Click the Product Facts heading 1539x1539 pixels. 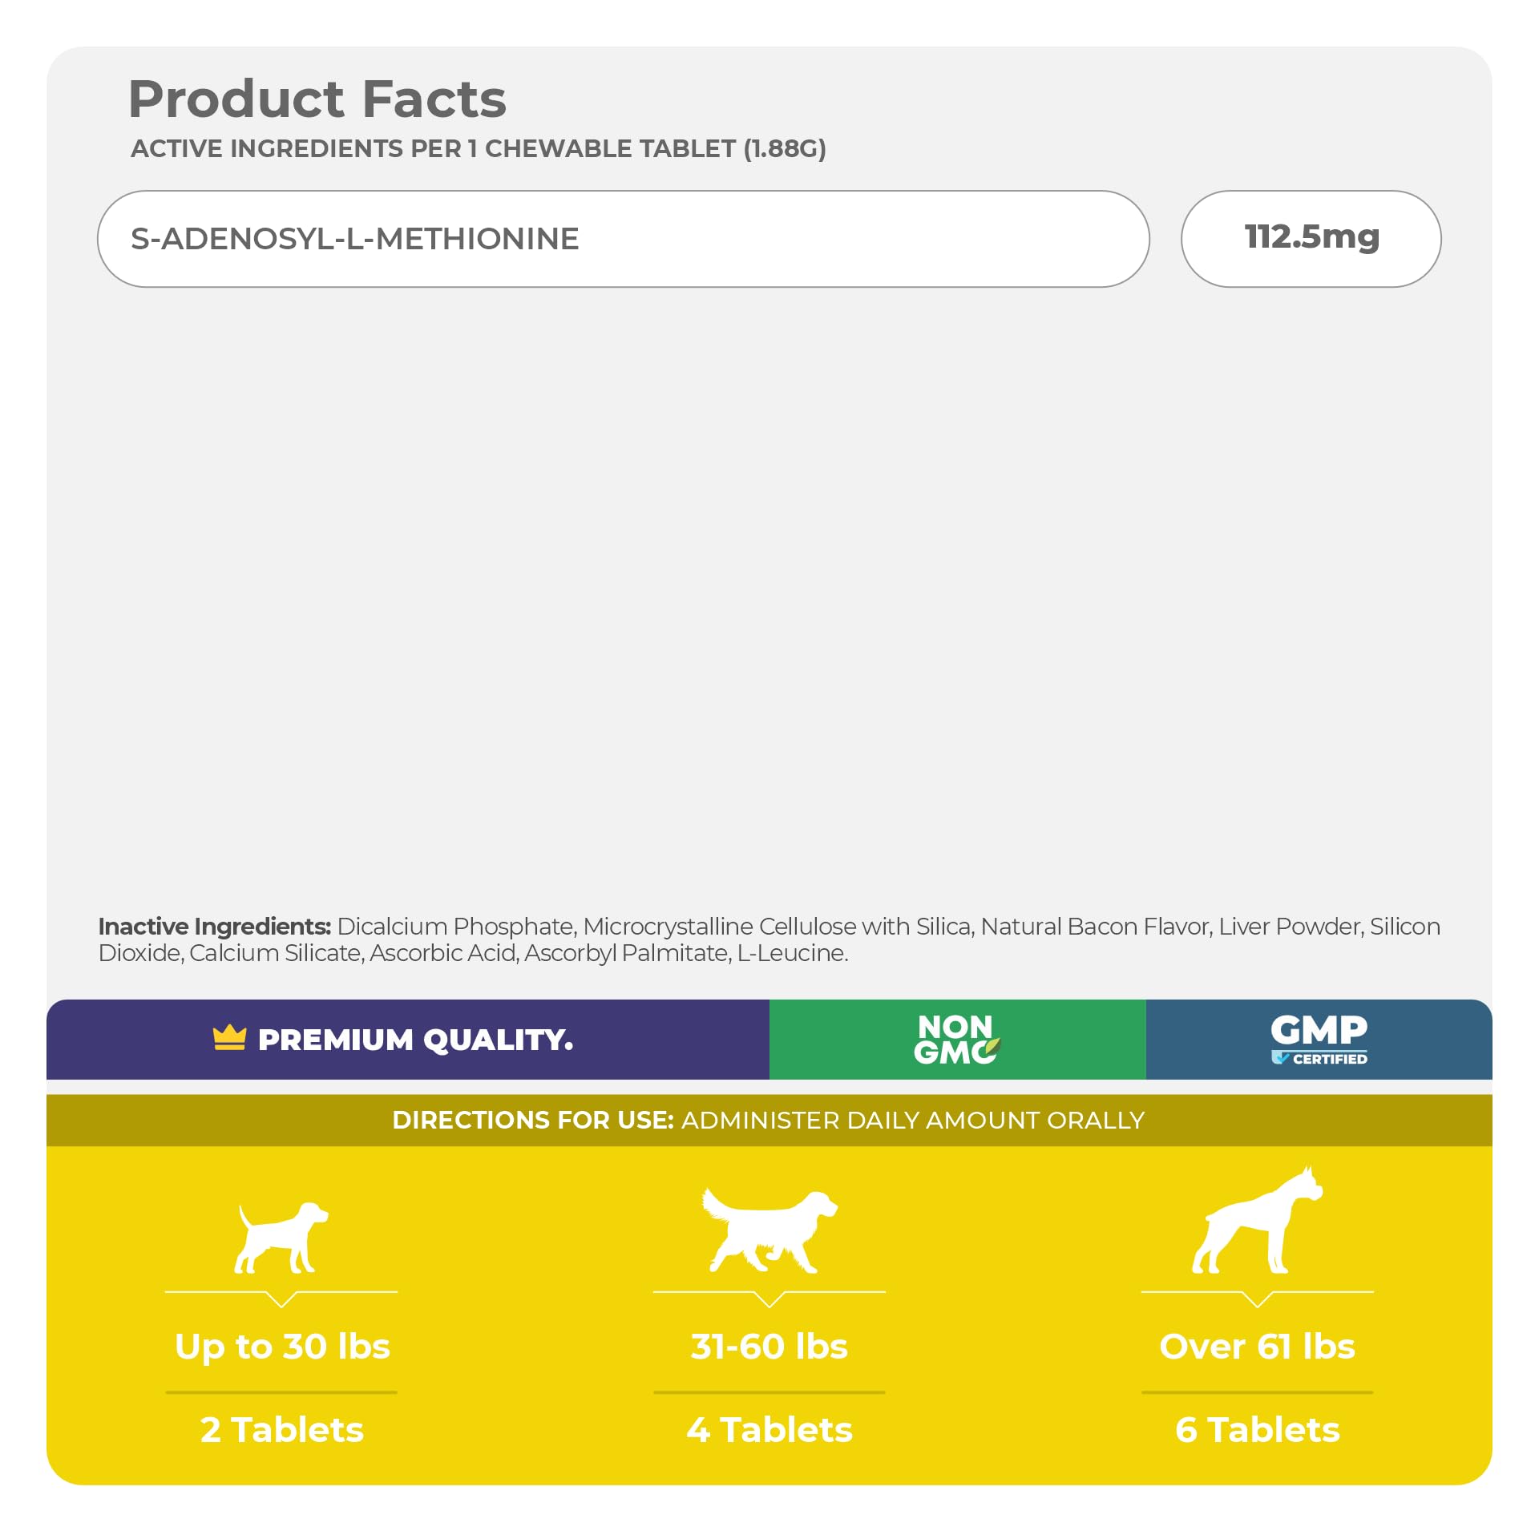pos(317,99)
